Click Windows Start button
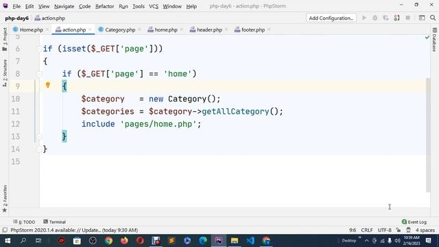This screenshot has height=247, width=439. 8,241
